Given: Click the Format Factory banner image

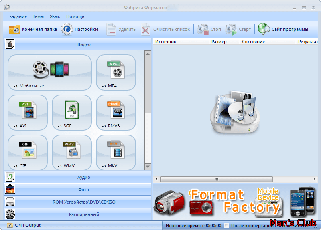Looking at the screenshot, I should [x=236, y=202].
